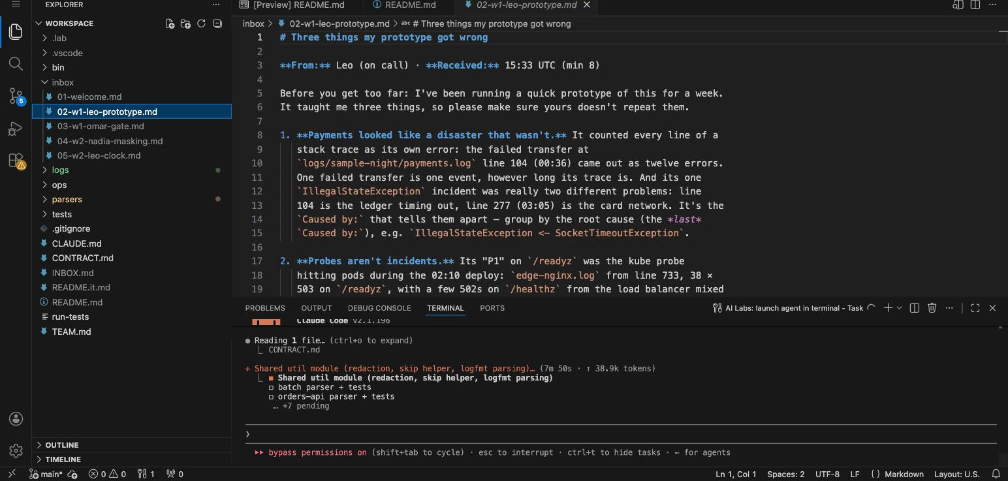Refresh the Explorer workspace tree
1008x481 pixels.
click(201, 23)
